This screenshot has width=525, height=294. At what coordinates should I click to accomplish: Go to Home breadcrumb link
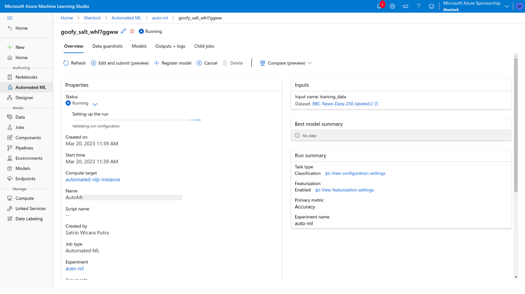[x=67, y=18]
